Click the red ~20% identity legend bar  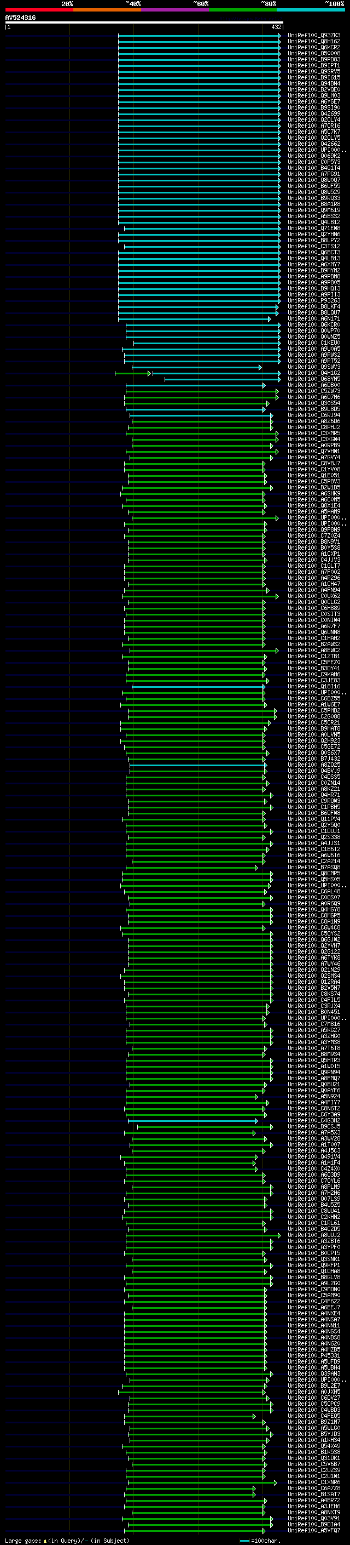tap(39, 10)
